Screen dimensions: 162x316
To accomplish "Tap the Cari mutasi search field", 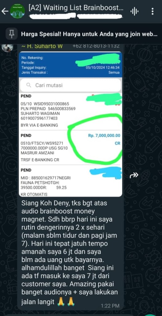I will (71, 85).
